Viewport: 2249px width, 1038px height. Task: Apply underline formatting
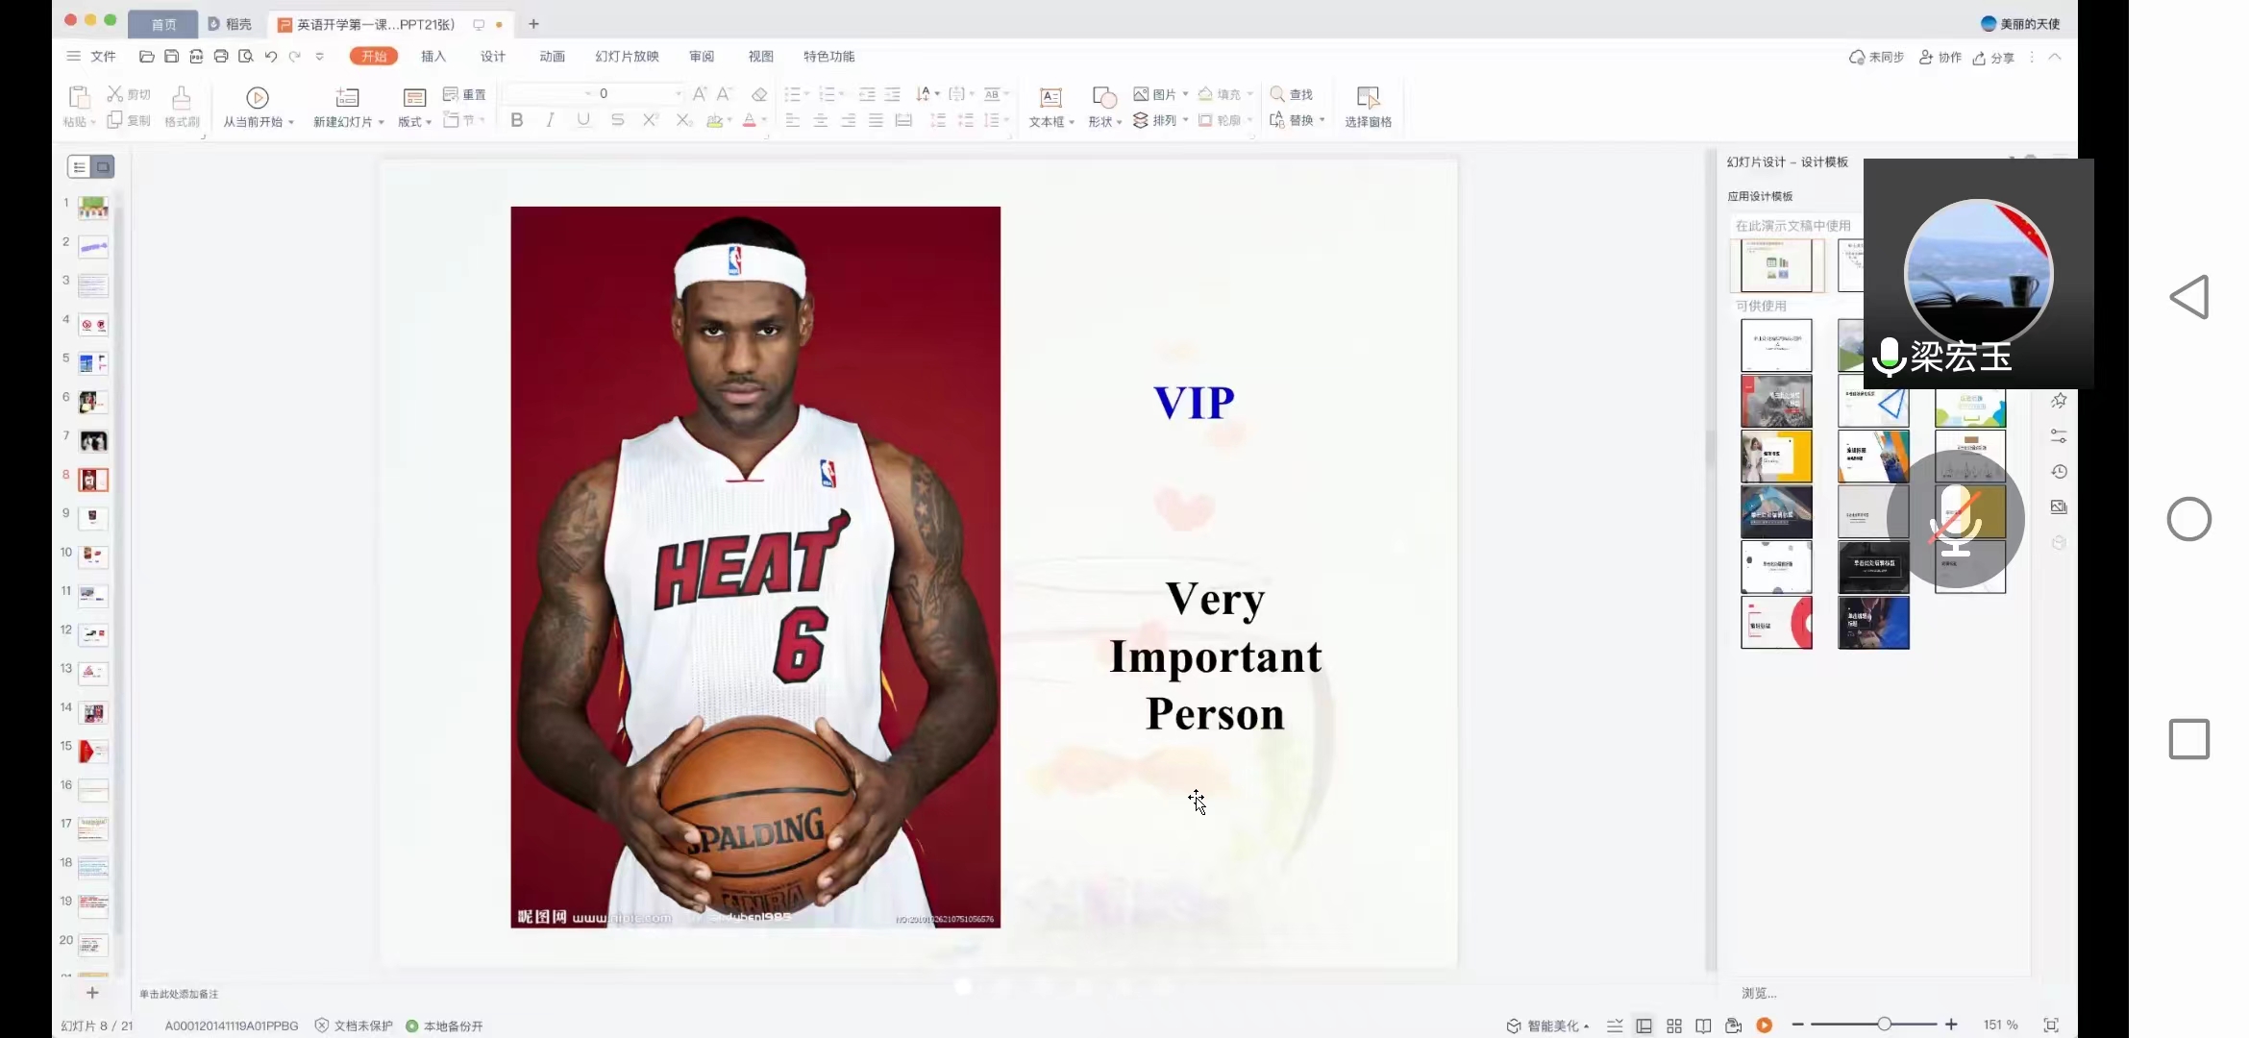coord(583,120)
